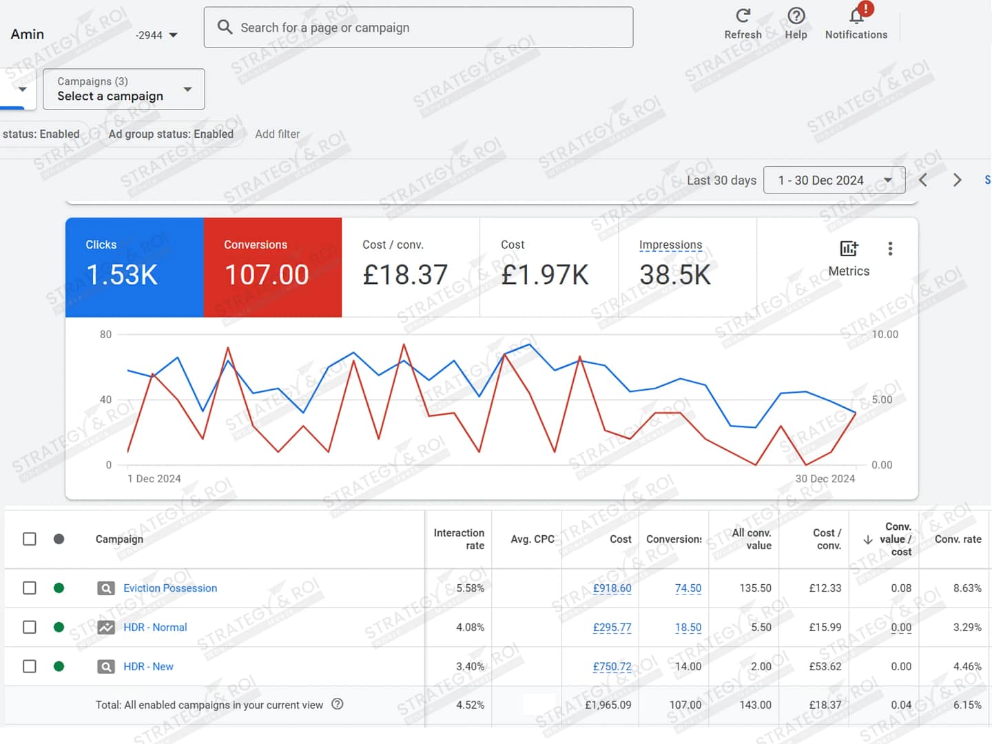Select the Conversions metric tile
The height and width of the screenshot is (744, 992).
point(272,267)
